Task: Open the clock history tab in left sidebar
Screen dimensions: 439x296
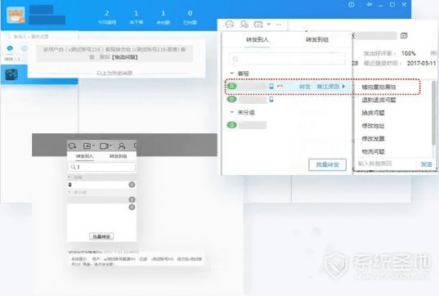Action: coord(25,48)
